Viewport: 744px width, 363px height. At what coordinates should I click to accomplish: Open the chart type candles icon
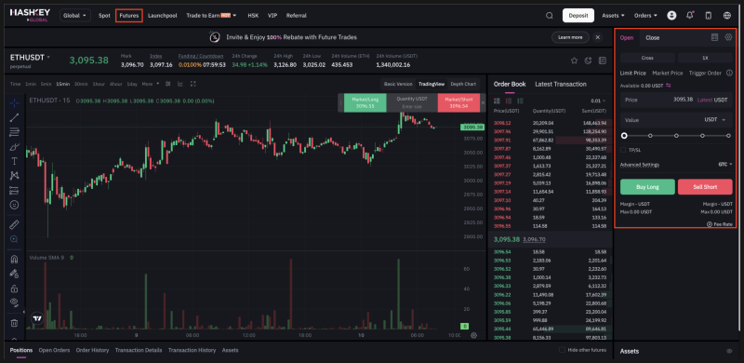point(167,84)
